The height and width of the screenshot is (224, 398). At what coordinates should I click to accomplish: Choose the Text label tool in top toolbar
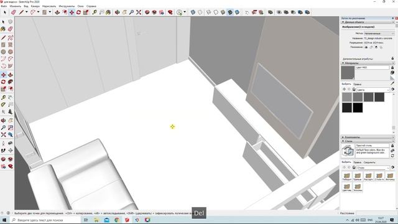[x=101, y=12]
